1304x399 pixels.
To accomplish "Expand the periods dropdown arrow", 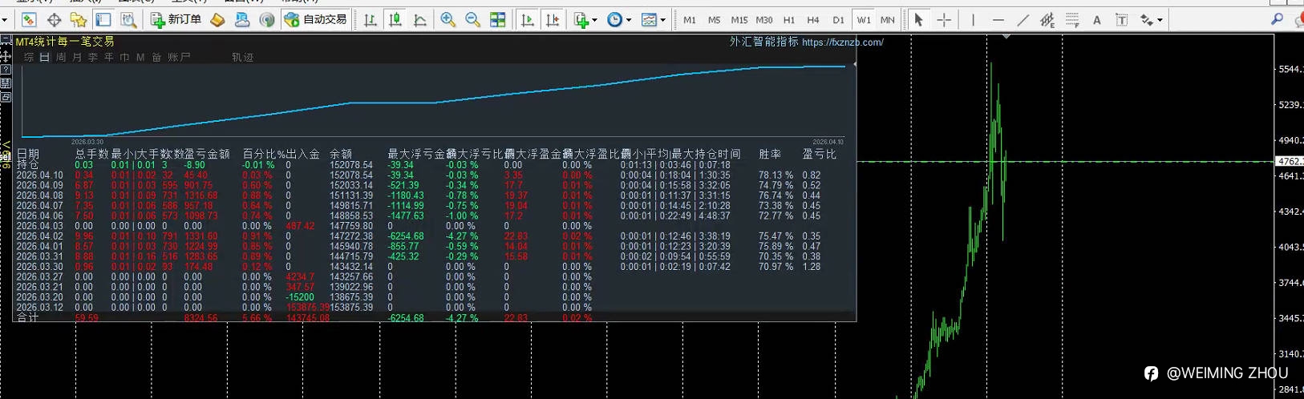I will [x=629, y=20].
